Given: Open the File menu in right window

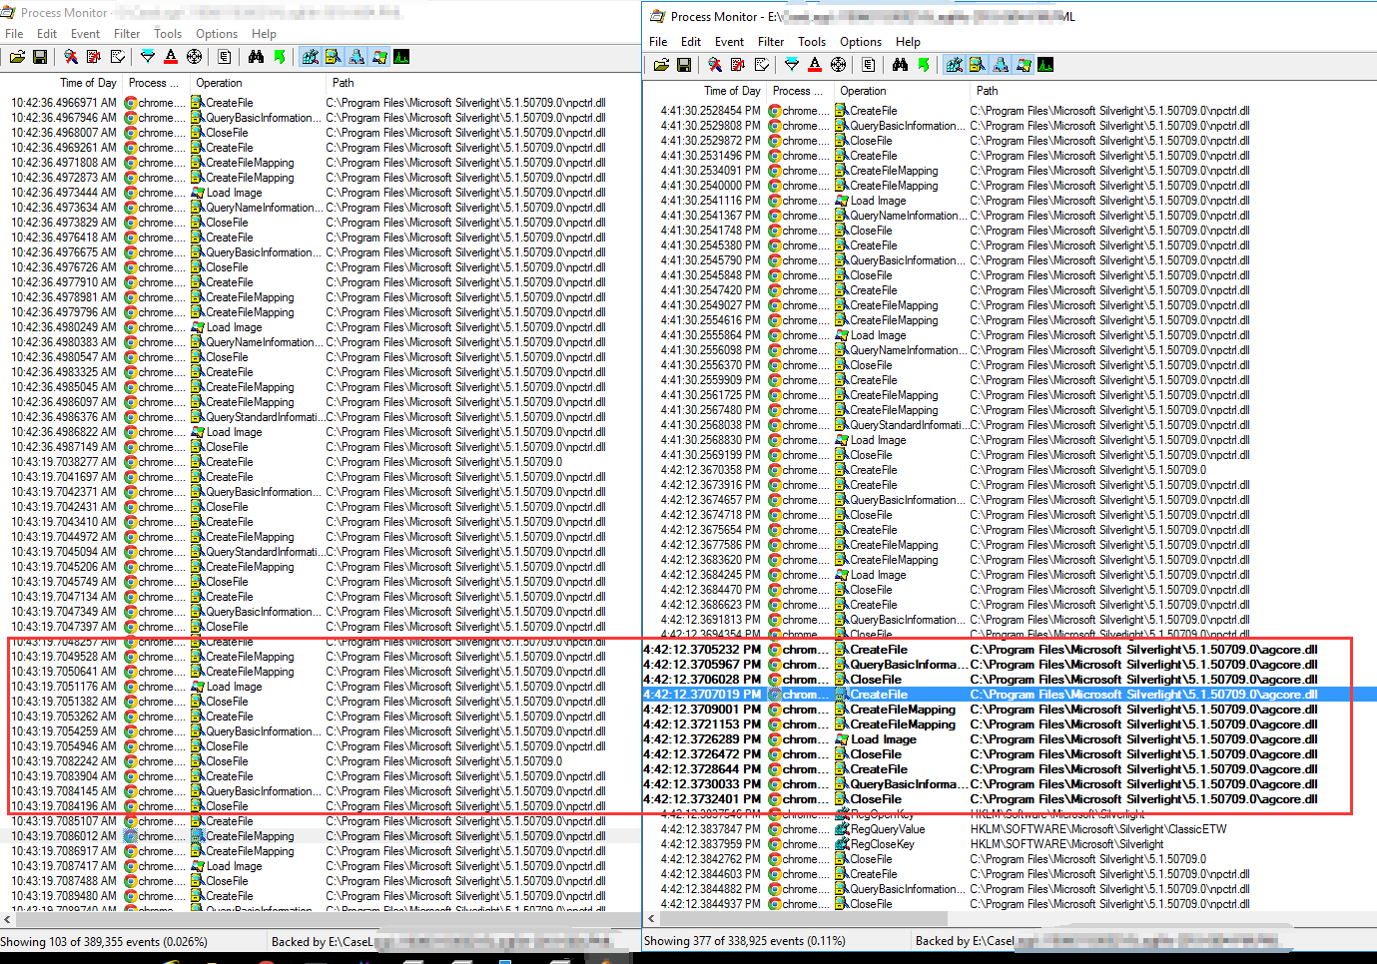Looking at the screenshot, I should click(x=658, y=42).
